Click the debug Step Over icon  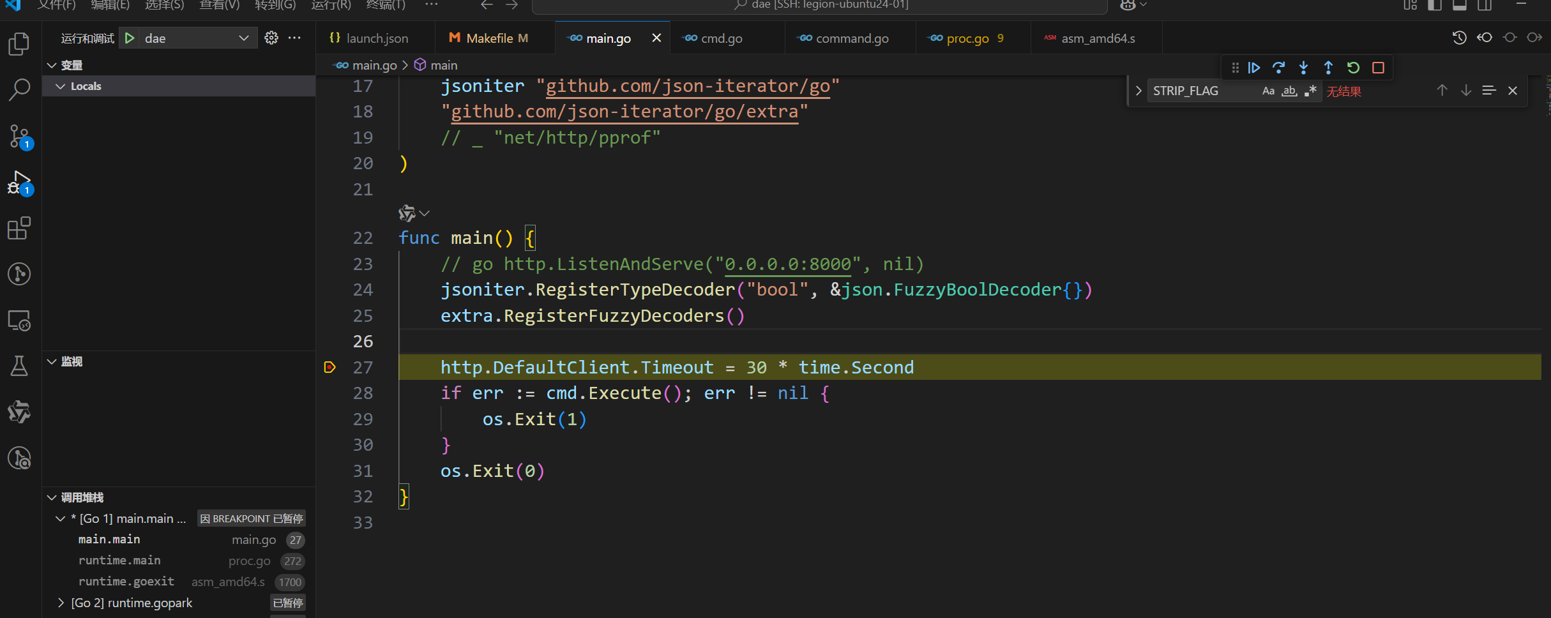[1278, 68]
